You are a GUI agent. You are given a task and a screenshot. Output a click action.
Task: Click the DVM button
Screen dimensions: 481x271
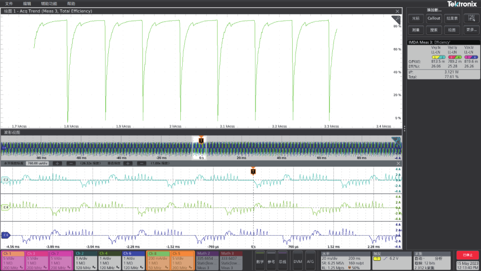[x=298, y=262]
